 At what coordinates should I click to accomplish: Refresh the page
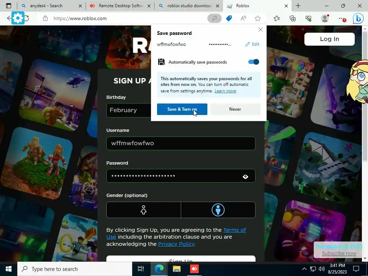tap(27, 18)
